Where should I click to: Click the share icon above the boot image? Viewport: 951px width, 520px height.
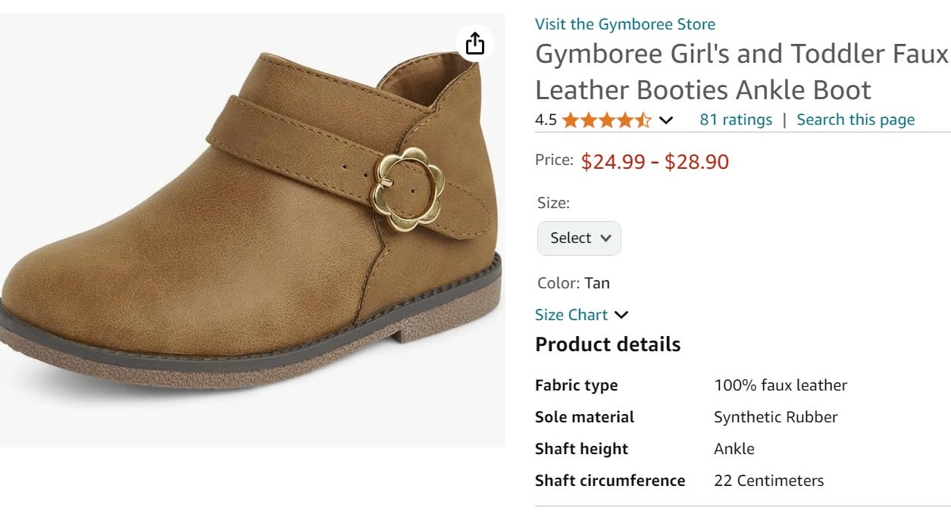pyautogui.click(x=475, y=44)
